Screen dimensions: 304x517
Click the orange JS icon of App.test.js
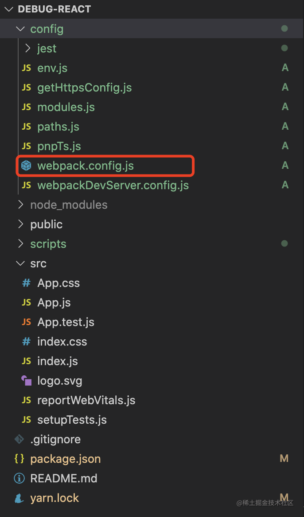(x=26, y=322)
